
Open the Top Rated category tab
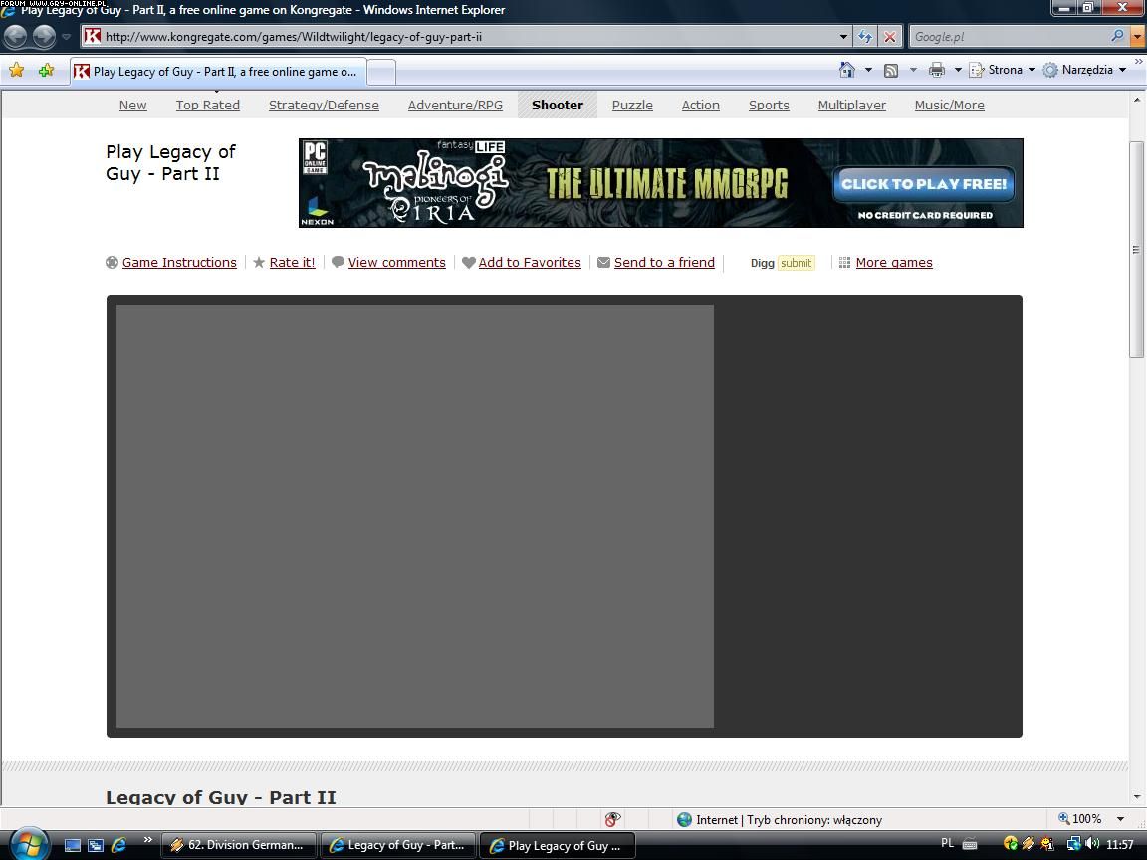tap(207, 105)
